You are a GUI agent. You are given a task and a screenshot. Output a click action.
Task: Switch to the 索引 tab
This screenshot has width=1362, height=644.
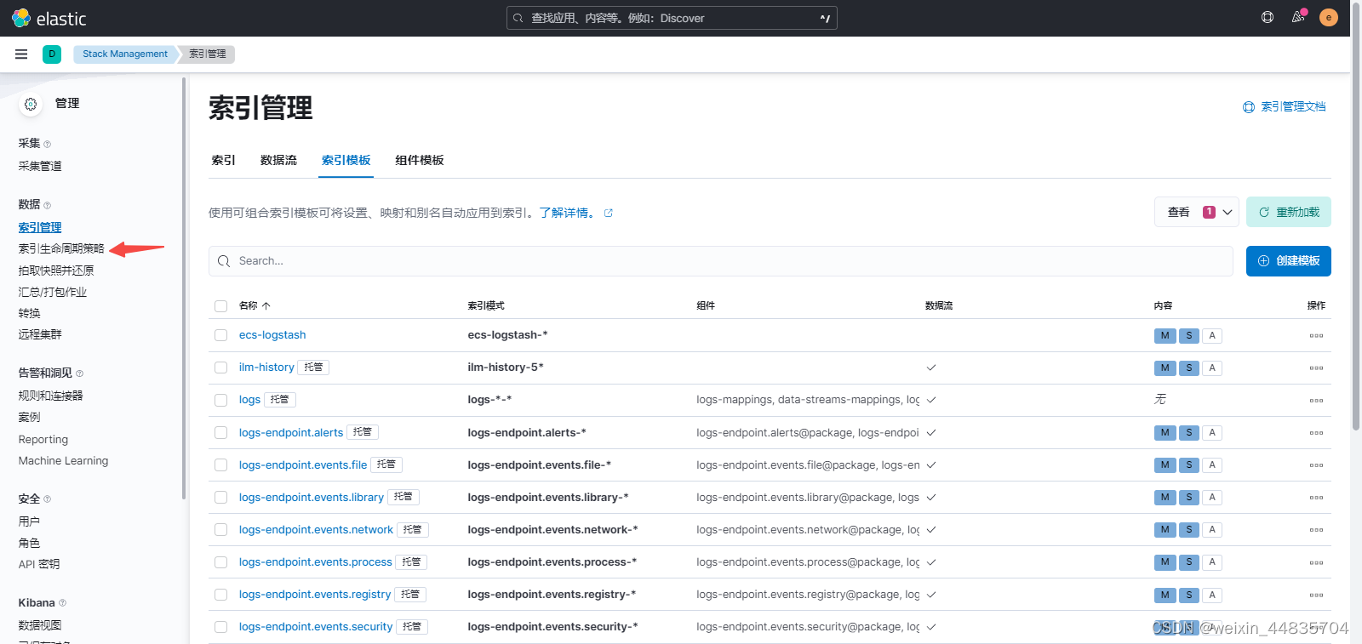(223, 160)
